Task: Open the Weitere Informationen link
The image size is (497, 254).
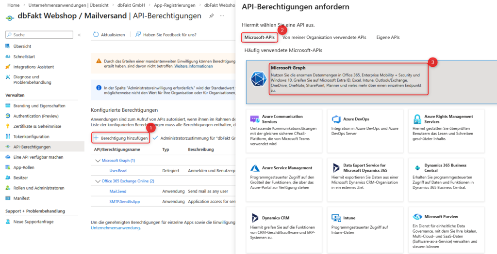Action: pyautogui.click(x=193, y=66)
